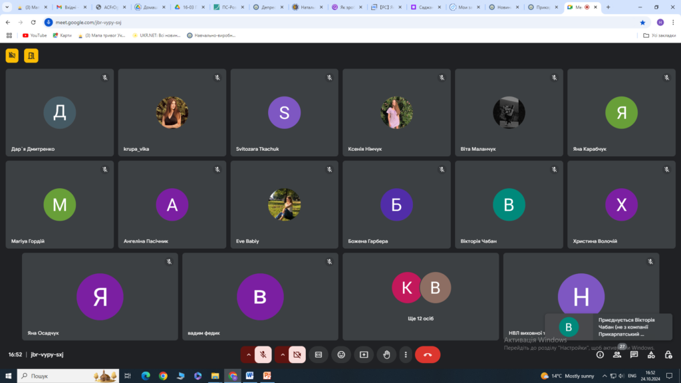The height and width of the screenshot is (383, 681).
Task: Click the raise hand icon
Action: click(x=386, y=355)
